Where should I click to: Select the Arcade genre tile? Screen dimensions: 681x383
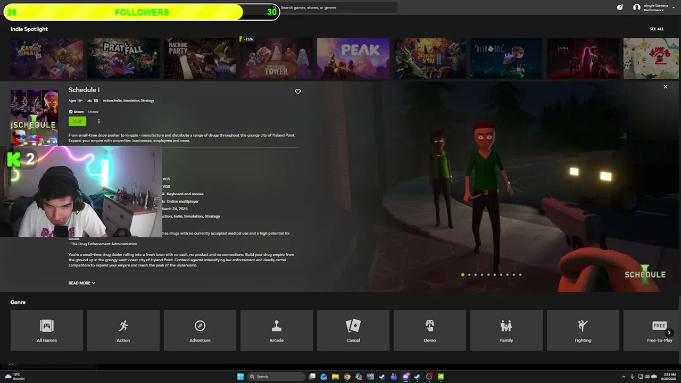coord(277,330)
